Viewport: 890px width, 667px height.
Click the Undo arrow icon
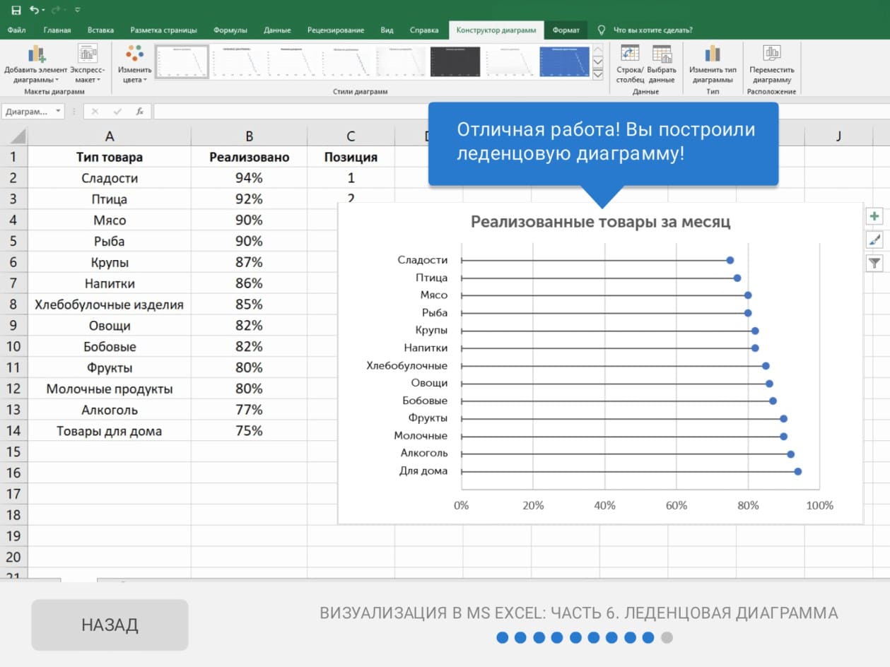pos(35,10)
